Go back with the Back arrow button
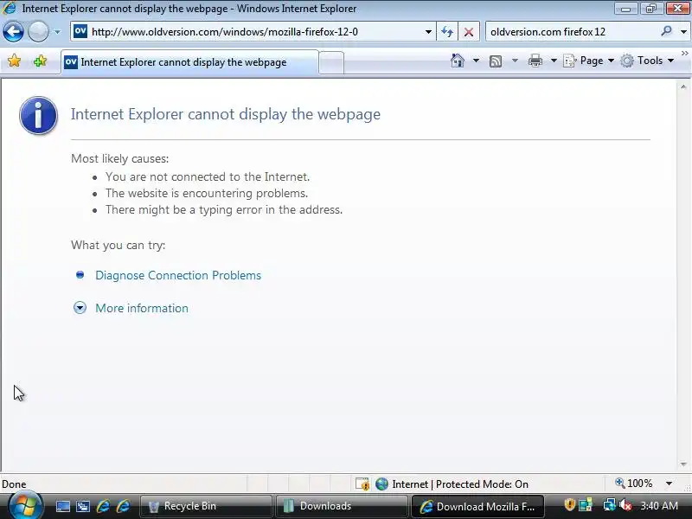 [13, 32]
